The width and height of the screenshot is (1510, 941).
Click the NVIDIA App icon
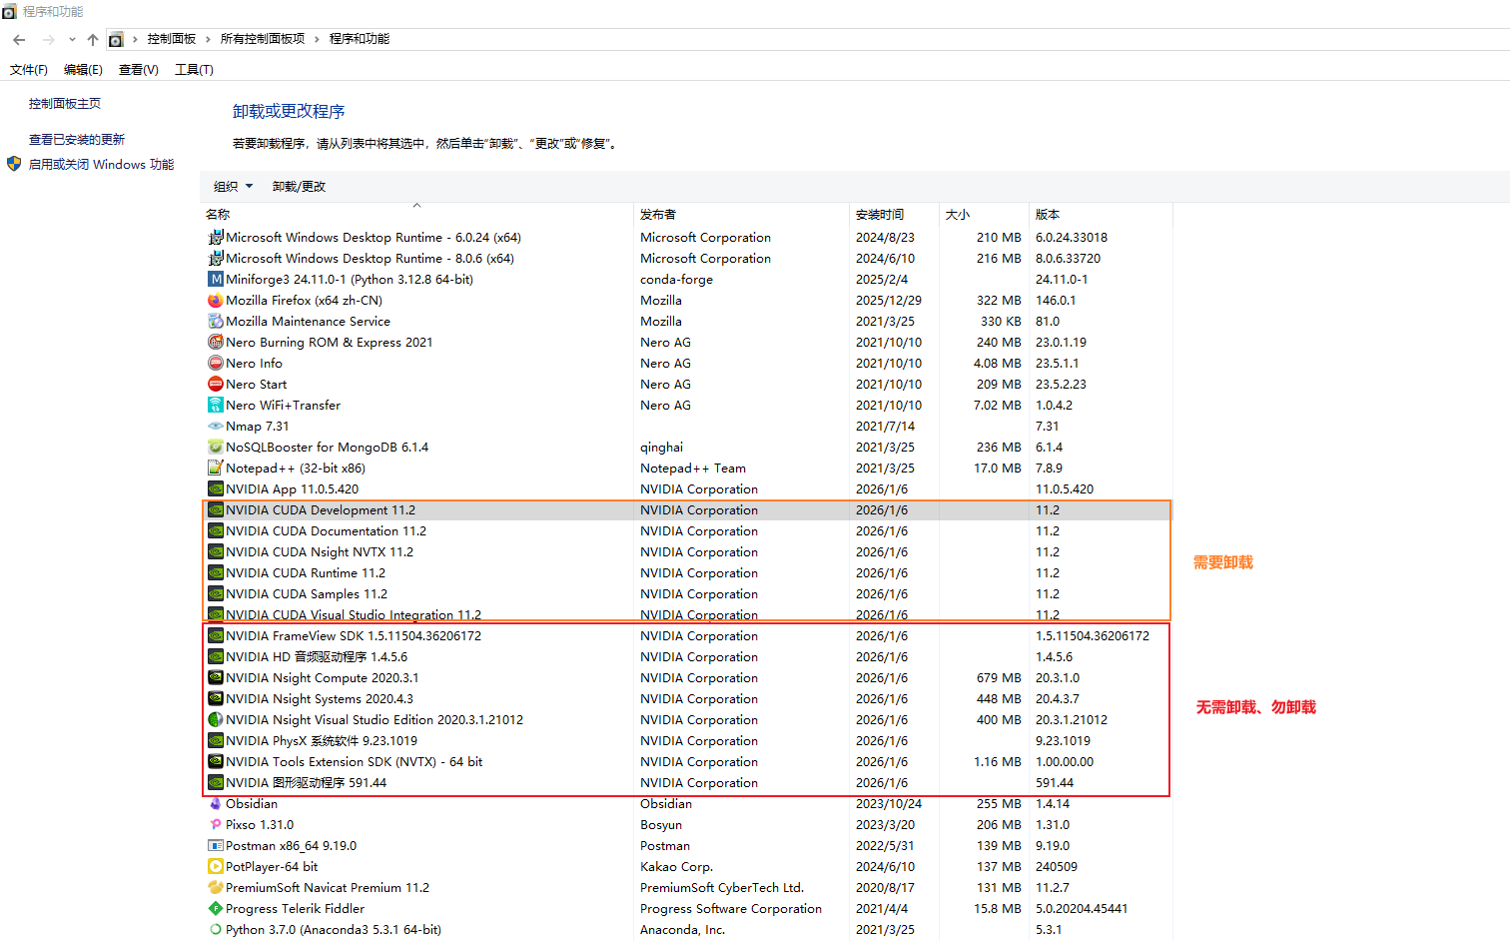pyautogui.click(x=215, y=489)
